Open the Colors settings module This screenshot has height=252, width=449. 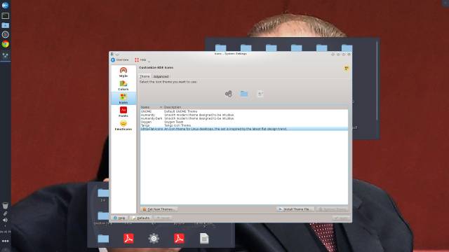pyautogui.click(x=123, y=85)
